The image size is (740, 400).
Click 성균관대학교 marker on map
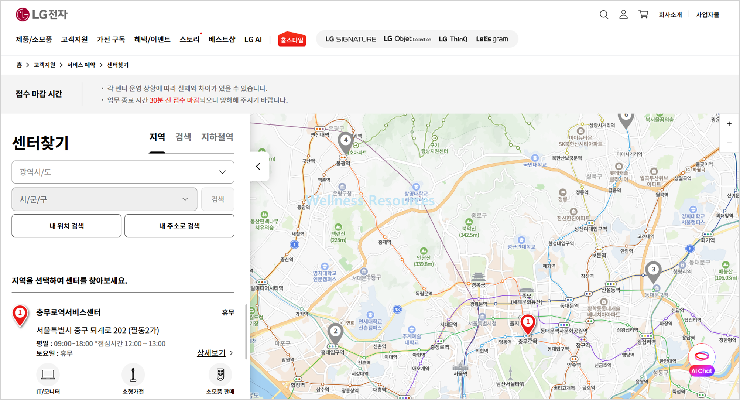521,240
